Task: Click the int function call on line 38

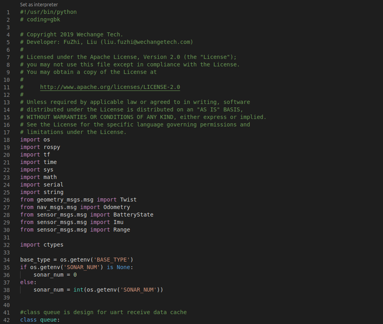Action: point(78,289)
